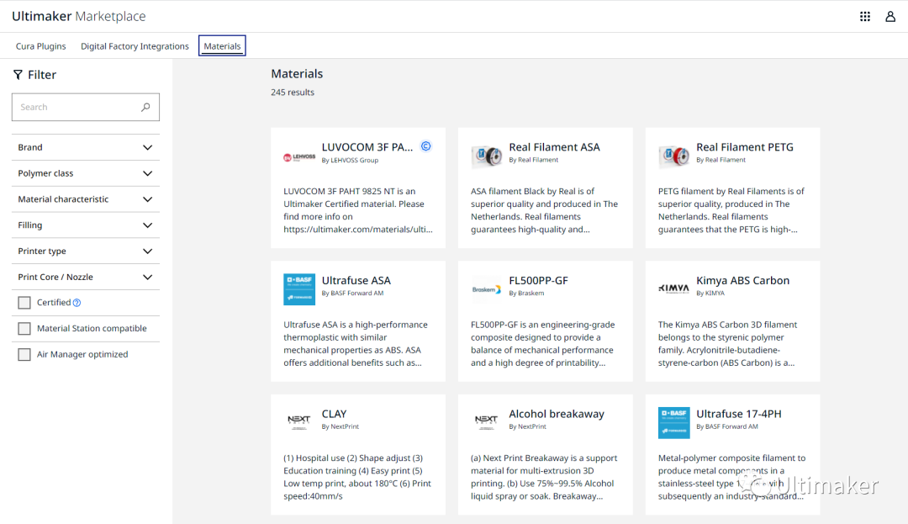
Task: Open the Alcohol breakaway title
Action: click(x=557, y=414)
